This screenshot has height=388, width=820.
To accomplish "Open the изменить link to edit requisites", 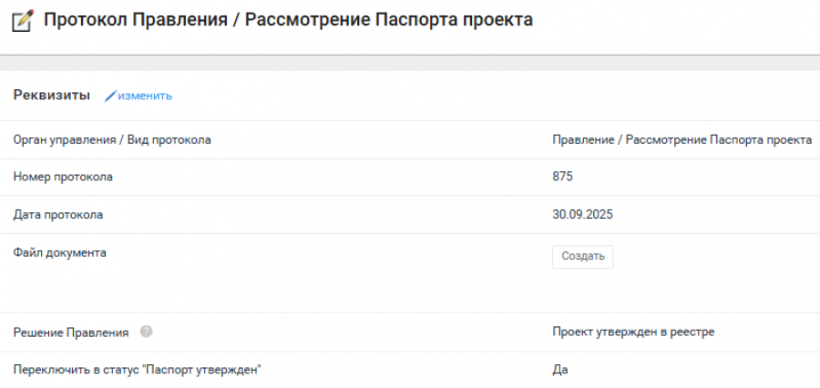I will pyautogui.click(x=144, y=96).
